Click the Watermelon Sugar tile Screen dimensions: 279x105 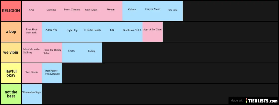pyautogui.click(x=32, y=94)
